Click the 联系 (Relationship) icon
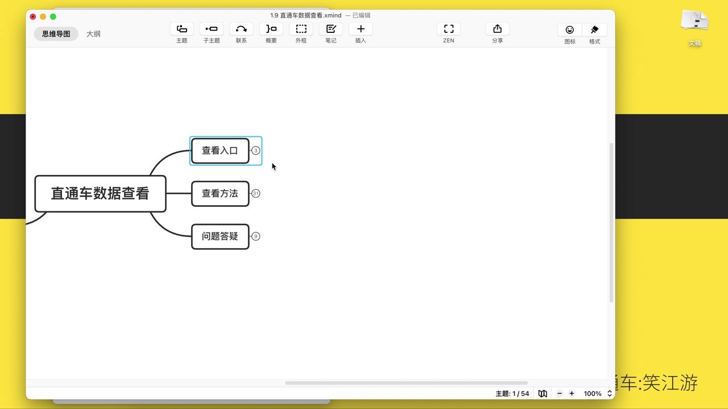 [x=241, y=29]
